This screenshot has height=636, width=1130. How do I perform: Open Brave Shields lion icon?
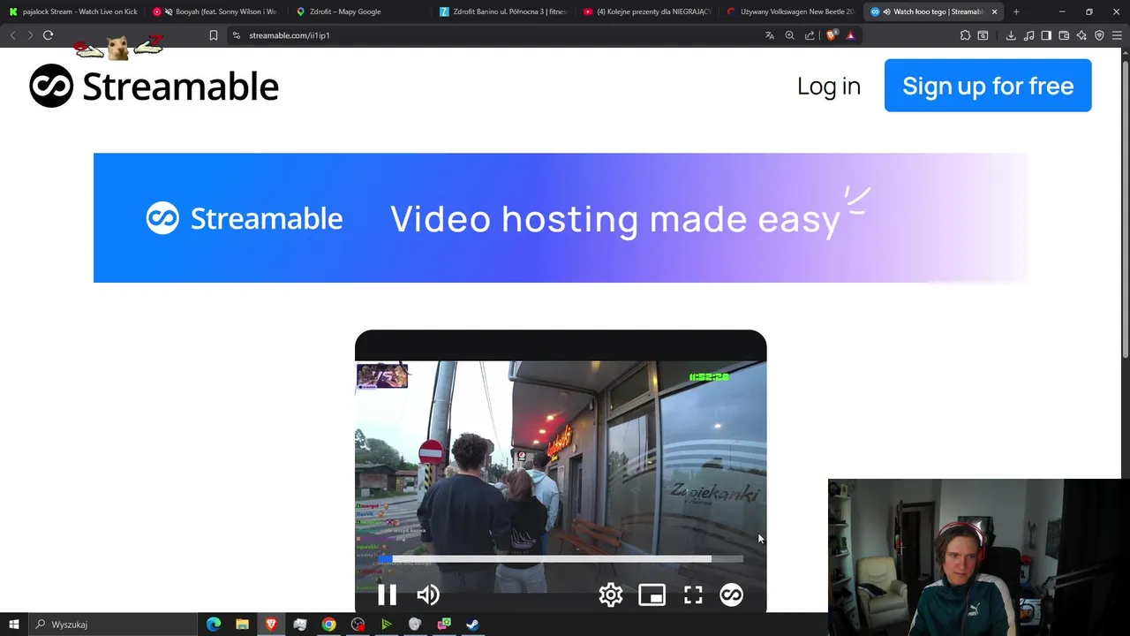831,35
